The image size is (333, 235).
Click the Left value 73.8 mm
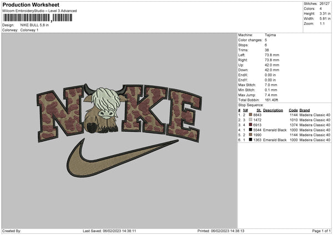pyautogui.click(x=272, y=55)
